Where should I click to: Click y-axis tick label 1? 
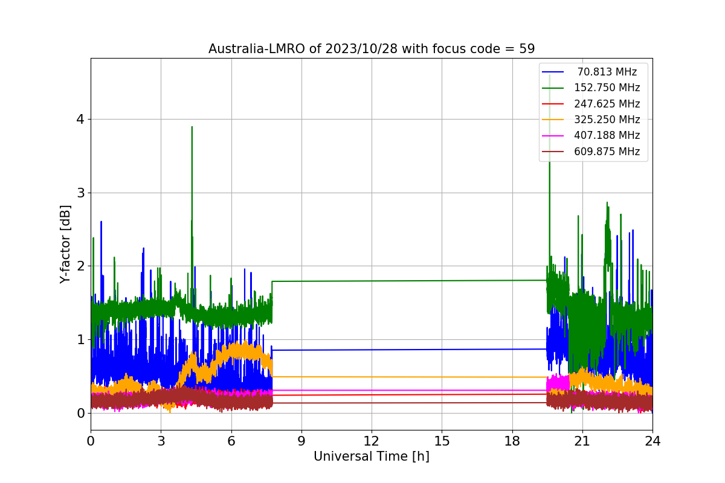tap(80, 340)
